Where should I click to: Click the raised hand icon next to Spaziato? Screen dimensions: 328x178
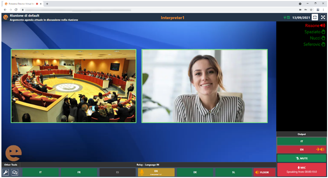323,32
